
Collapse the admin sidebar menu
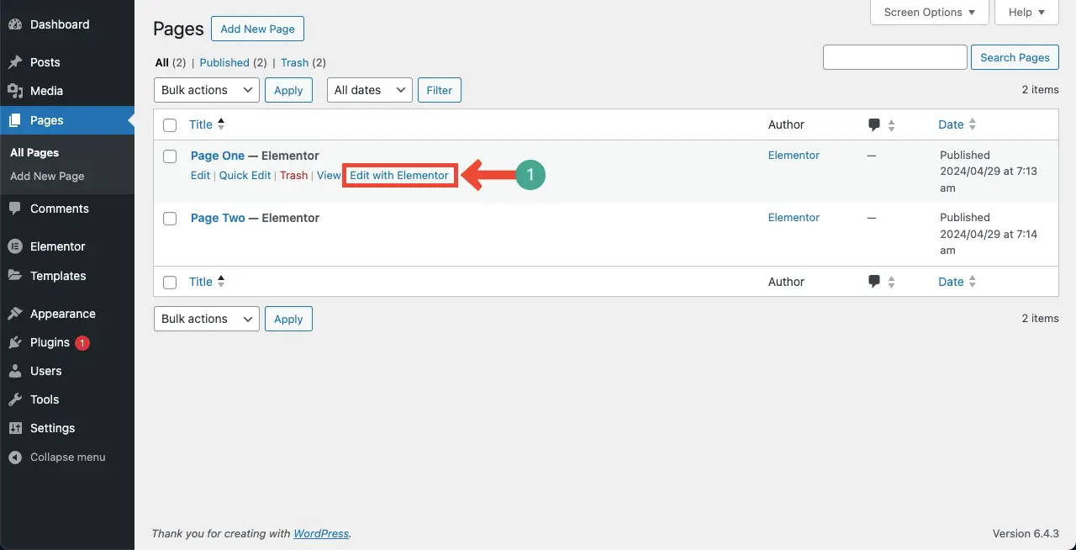point(67,457)
